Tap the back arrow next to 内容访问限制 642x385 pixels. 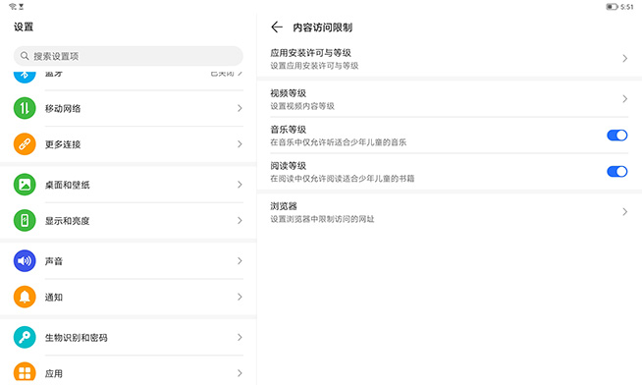pos(277,27)
